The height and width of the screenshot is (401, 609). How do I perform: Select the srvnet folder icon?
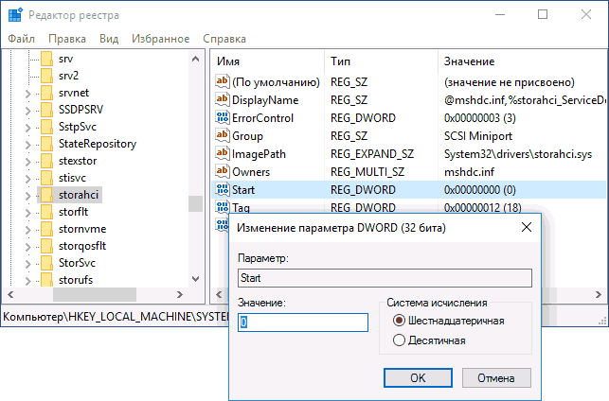(46, 93)
